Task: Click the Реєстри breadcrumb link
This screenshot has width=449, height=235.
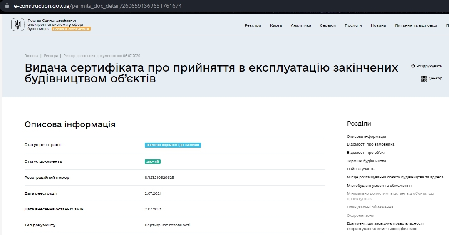Action: click(51, 56)
